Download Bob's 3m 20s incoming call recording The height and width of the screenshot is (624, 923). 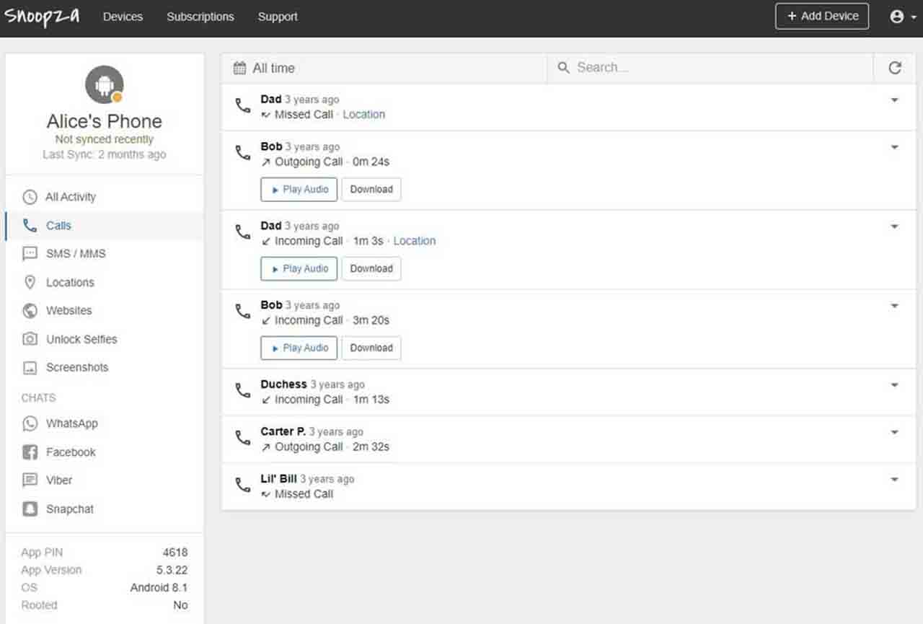tap(371, 348)
